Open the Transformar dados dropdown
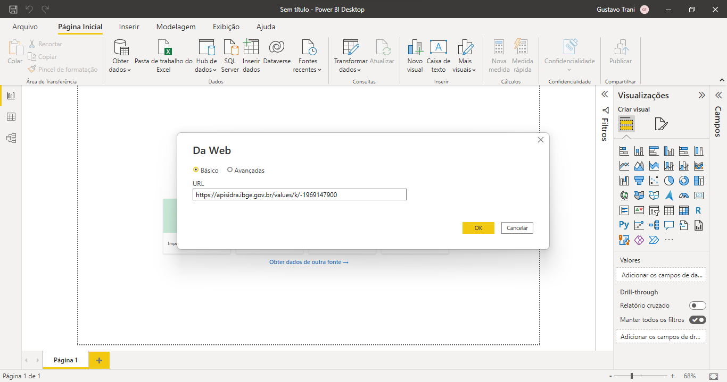This screenshot has width=727, height=382. (350, 56)
